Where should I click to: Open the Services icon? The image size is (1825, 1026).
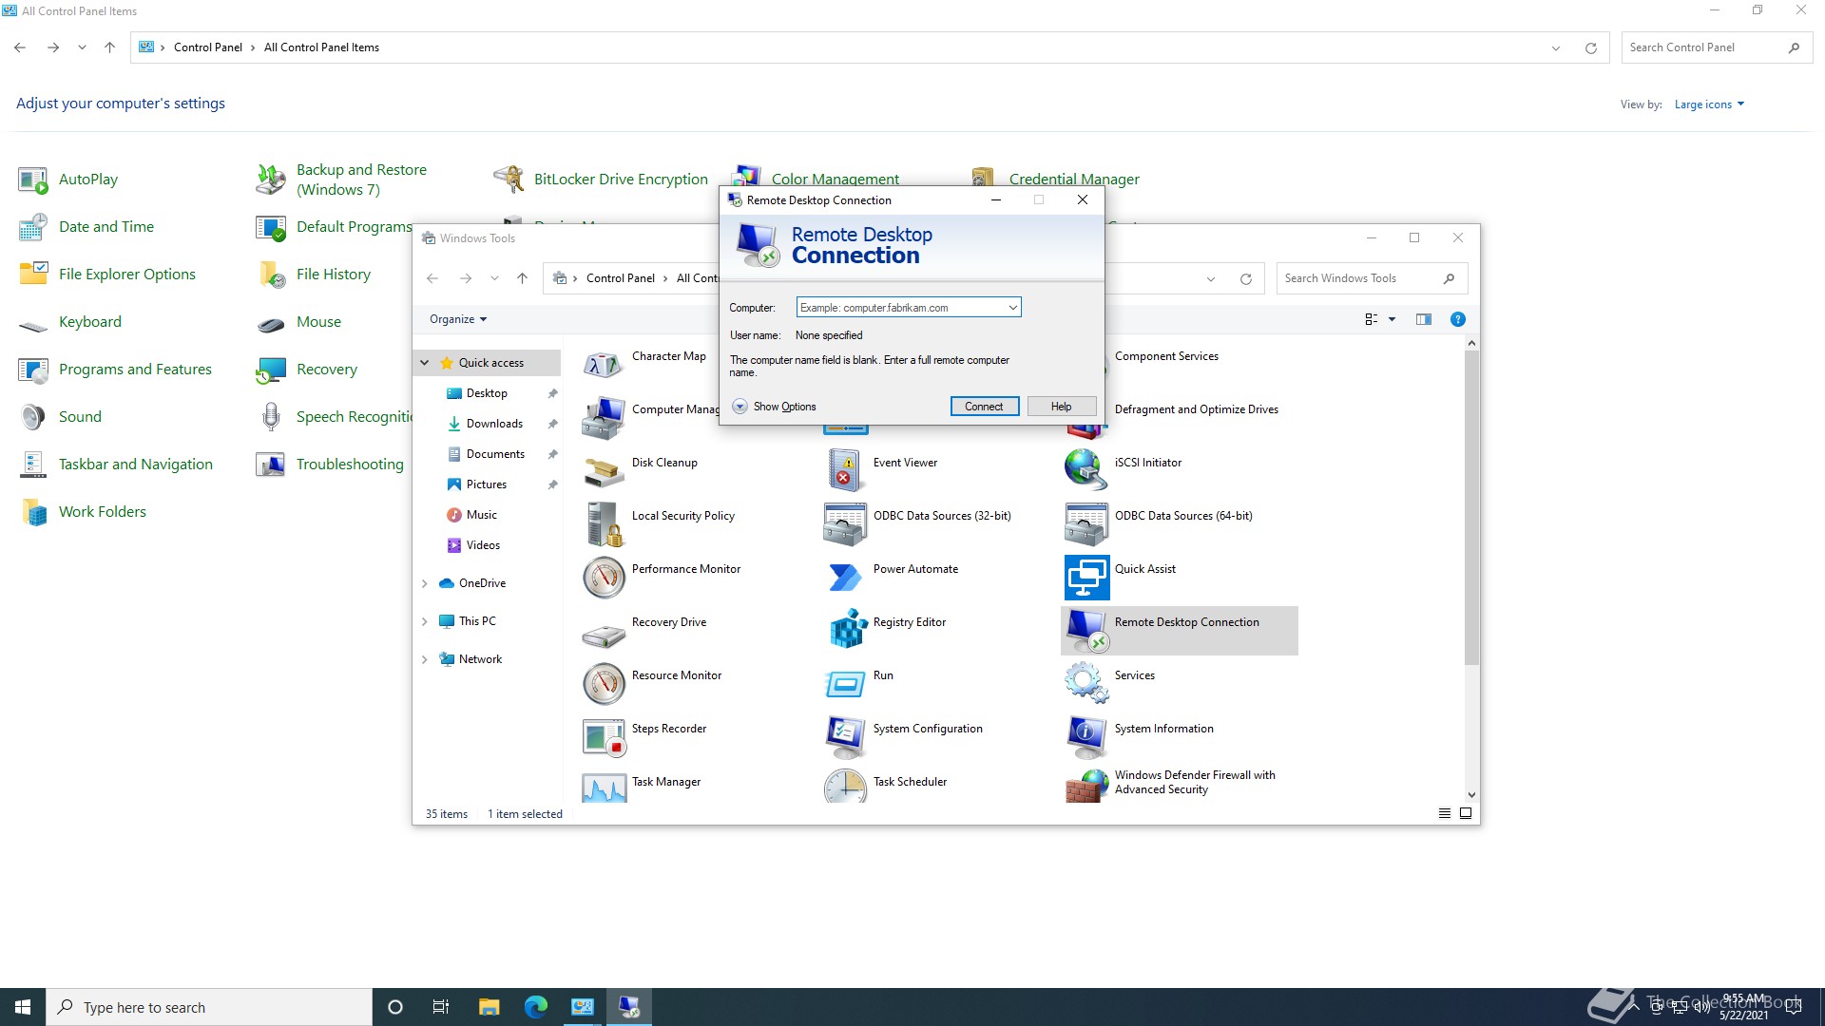1086,684
